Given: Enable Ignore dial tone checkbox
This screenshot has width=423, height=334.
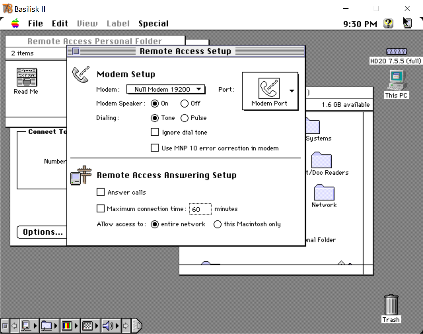Looking at the screenshot, I should [155, 132].
